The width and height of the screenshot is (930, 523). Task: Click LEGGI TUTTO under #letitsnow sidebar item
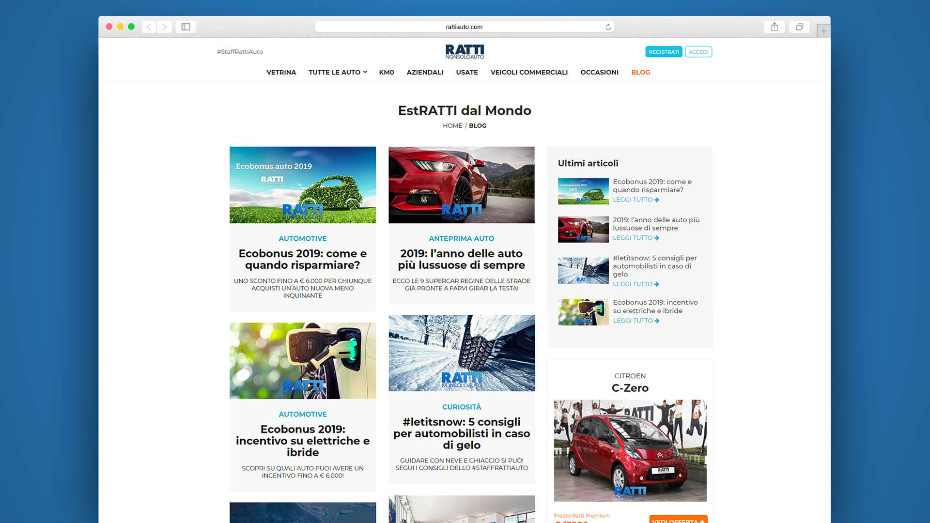[635, 284]
